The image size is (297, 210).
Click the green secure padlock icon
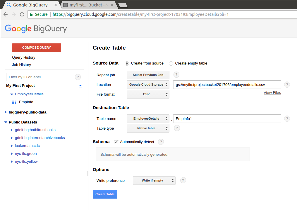click(x=31, y=14)
